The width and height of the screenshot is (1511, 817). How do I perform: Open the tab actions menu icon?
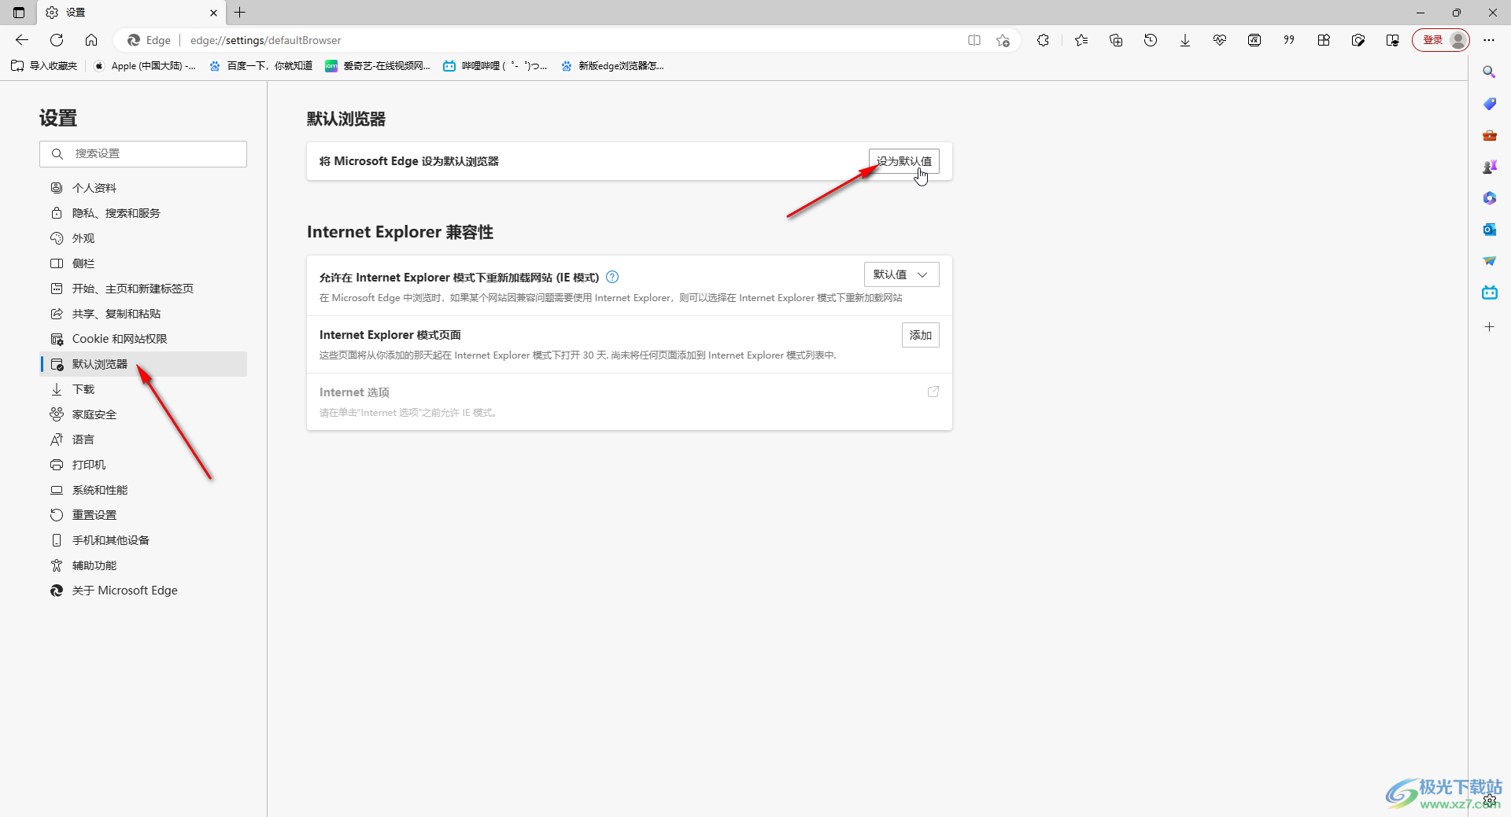pyautogui.click(x=19, y=13)
